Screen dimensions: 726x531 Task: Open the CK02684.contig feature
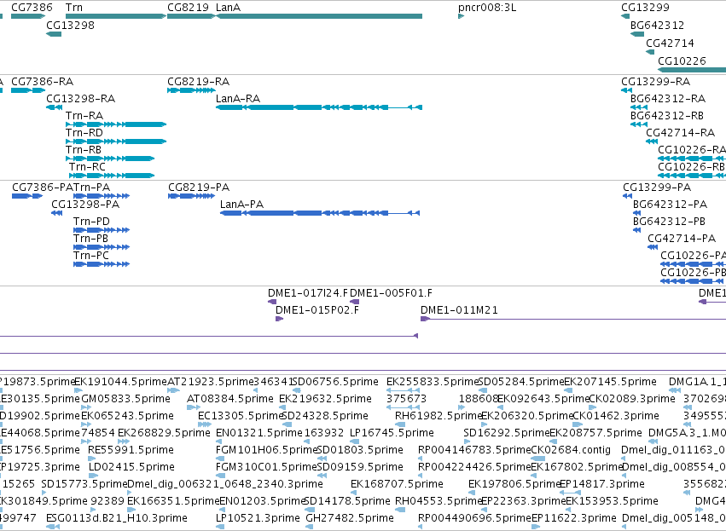point(538,459)
